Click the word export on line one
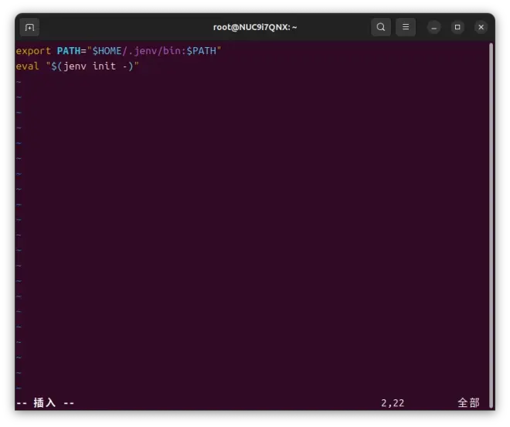510x427 pixels. point(33,51)
